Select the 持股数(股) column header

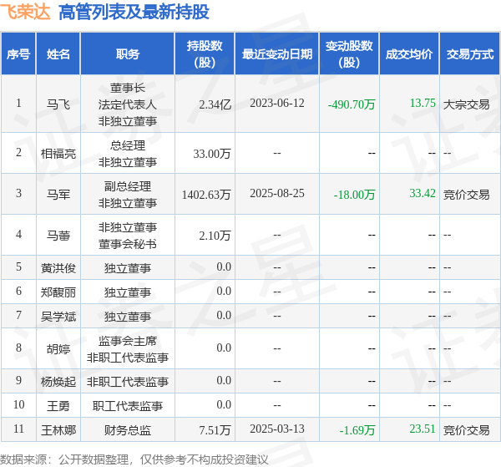pyautogui.click(x=205, y=53)
